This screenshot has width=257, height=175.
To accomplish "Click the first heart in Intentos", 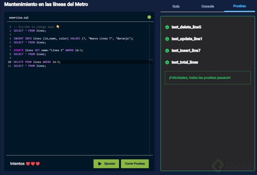I will click(x=28, y=164).
